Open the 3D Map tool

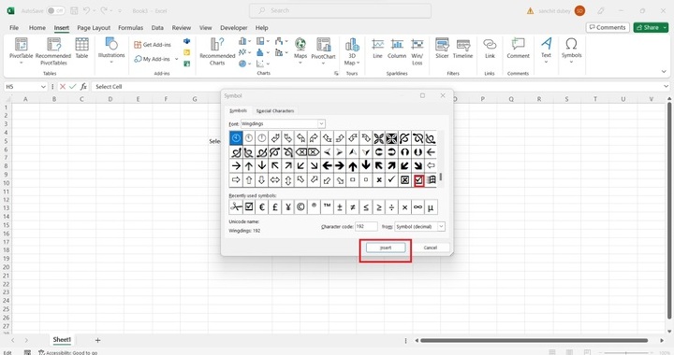click(x=352, y=51)
